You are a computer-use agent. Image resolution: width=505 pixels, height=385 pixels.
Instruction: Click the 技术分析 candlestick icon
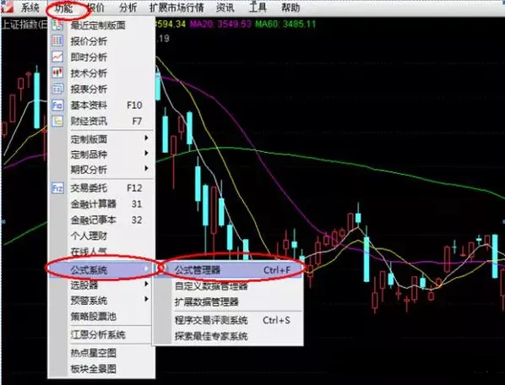click(57, 73)
